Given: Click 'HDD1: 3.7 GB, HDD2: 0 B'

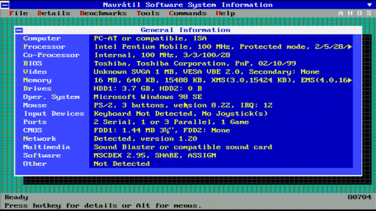Looking at the screenshot, I should tap(147, 89).
